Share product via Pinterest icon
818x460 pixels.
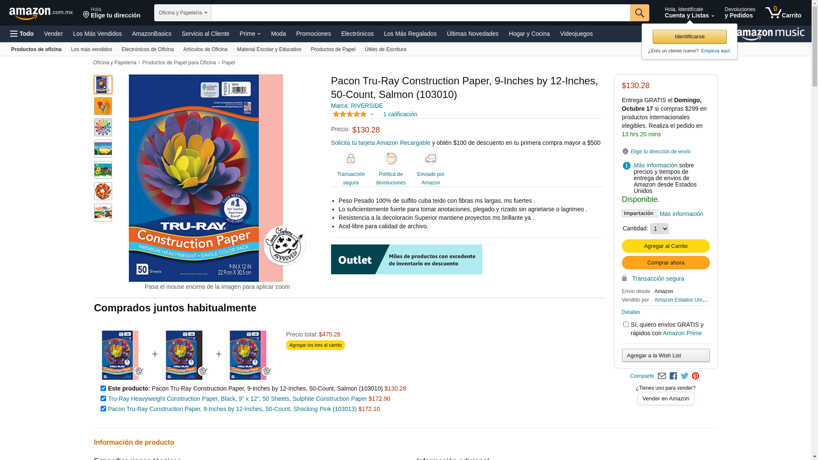coord(696,376)
